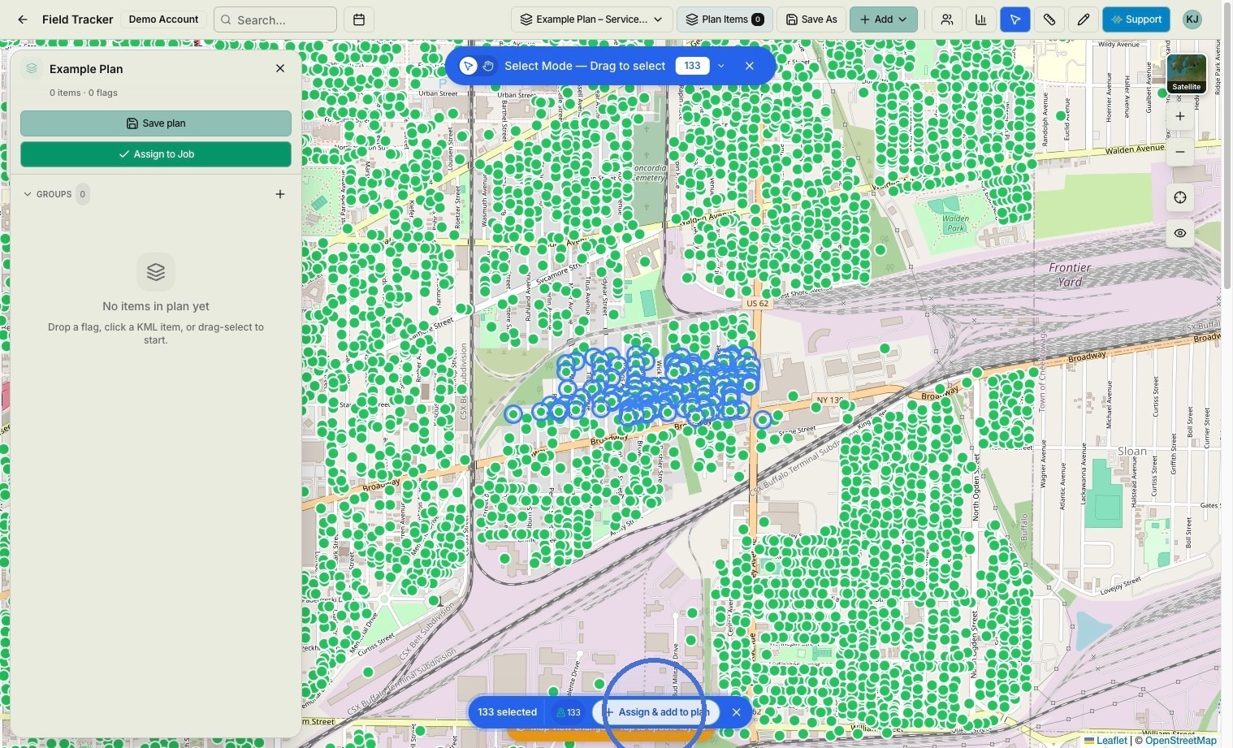
Task: Activate the pencil draw tool
Action: tap(1084, 19)
